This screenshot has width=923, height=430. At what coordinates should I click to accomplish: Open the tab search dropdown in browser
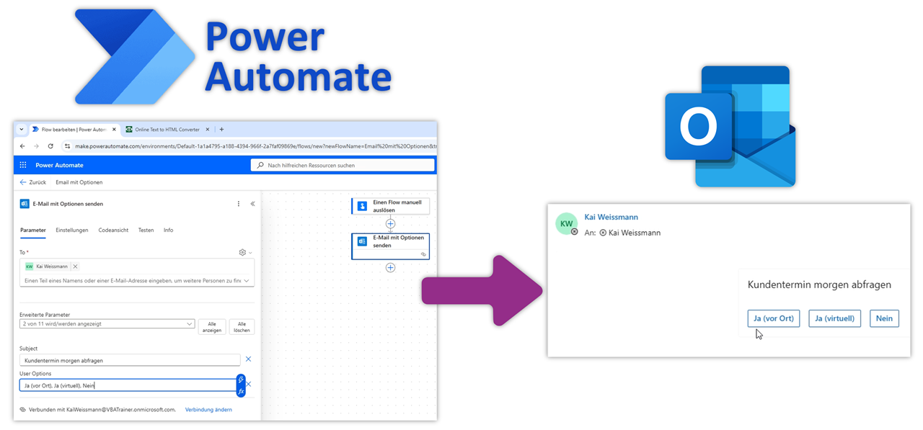22,130
